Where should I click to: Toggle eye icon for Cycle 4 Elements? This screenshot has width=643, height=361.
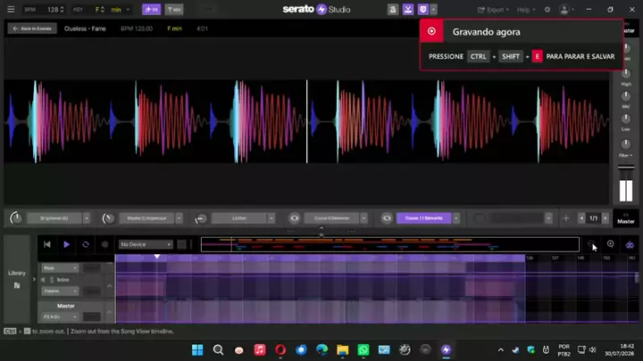[x=294, y=218]
